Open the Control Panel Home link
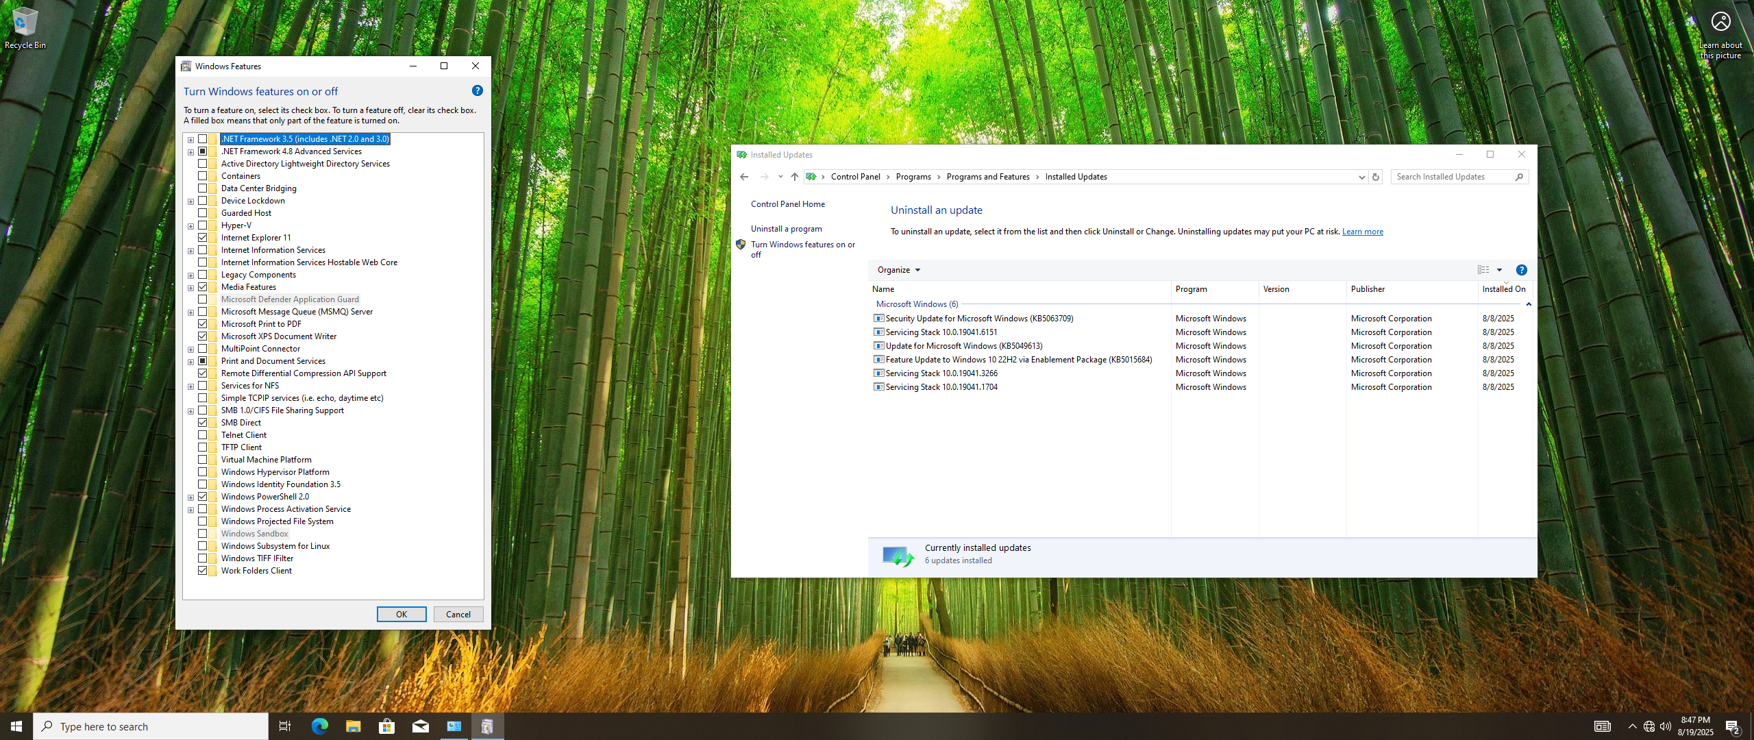Viewport: 1754px width, 740px height. point(788,204)
